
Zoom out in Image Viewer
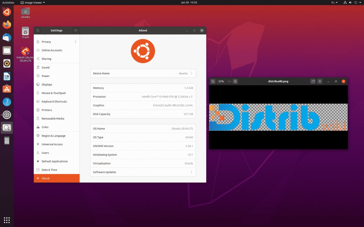click(x=213, y=81)
